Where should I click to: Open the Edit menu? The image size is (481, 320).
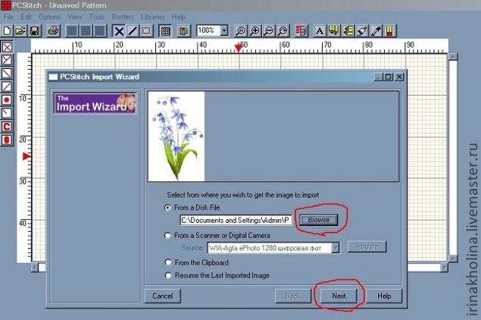26,17
